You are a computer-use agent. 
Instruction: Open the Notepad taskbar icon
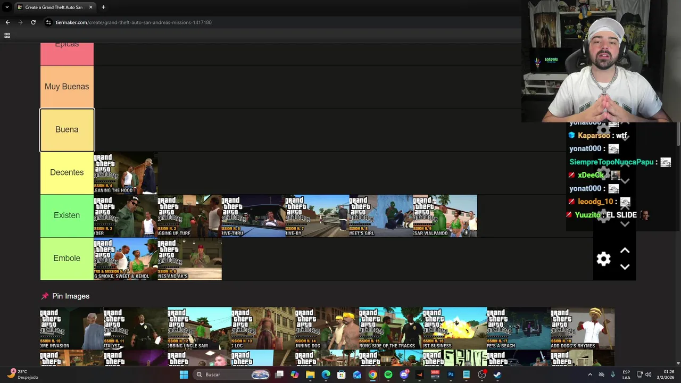click(x=466, y=374)
